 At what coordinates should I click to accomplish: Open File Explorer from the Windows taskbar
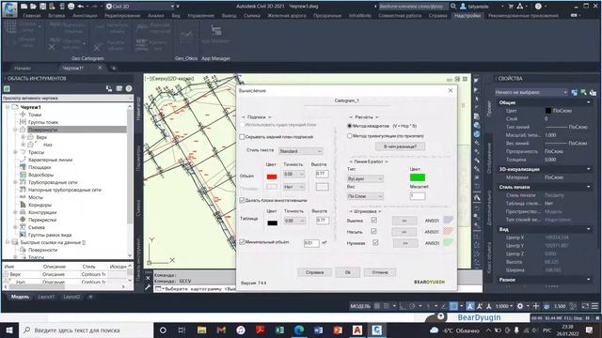click(x=201, y=330)
